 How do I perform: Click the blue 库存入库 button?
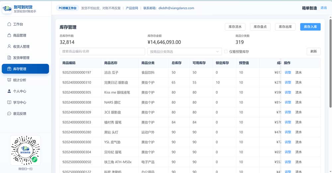(x=310, y=27)
